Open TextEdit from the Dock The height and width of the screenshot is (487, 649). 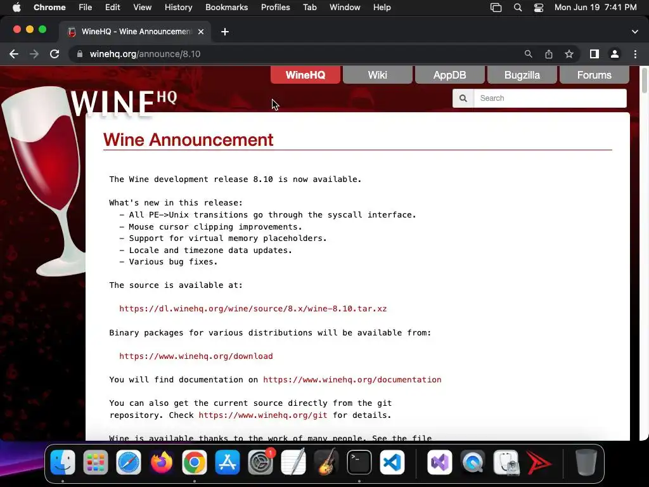tap(293, 462)
